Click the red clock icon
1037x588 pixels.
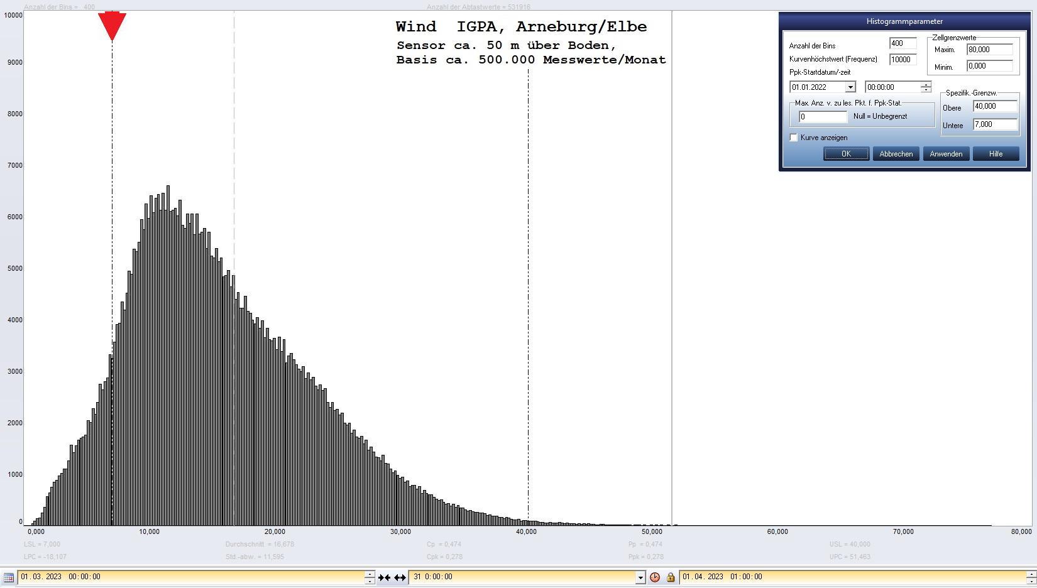point(655,577)
